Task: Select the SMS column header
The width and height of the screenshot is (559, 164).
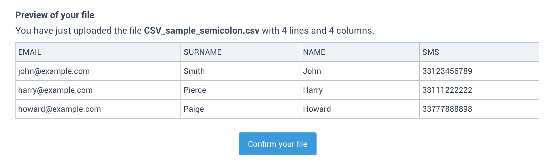Action: pos(479,52)
